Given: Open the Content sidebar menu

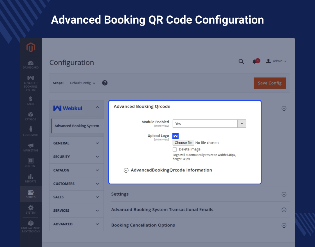Looking at the screenshot, I should pyautogui.click(x=31, y=163).
